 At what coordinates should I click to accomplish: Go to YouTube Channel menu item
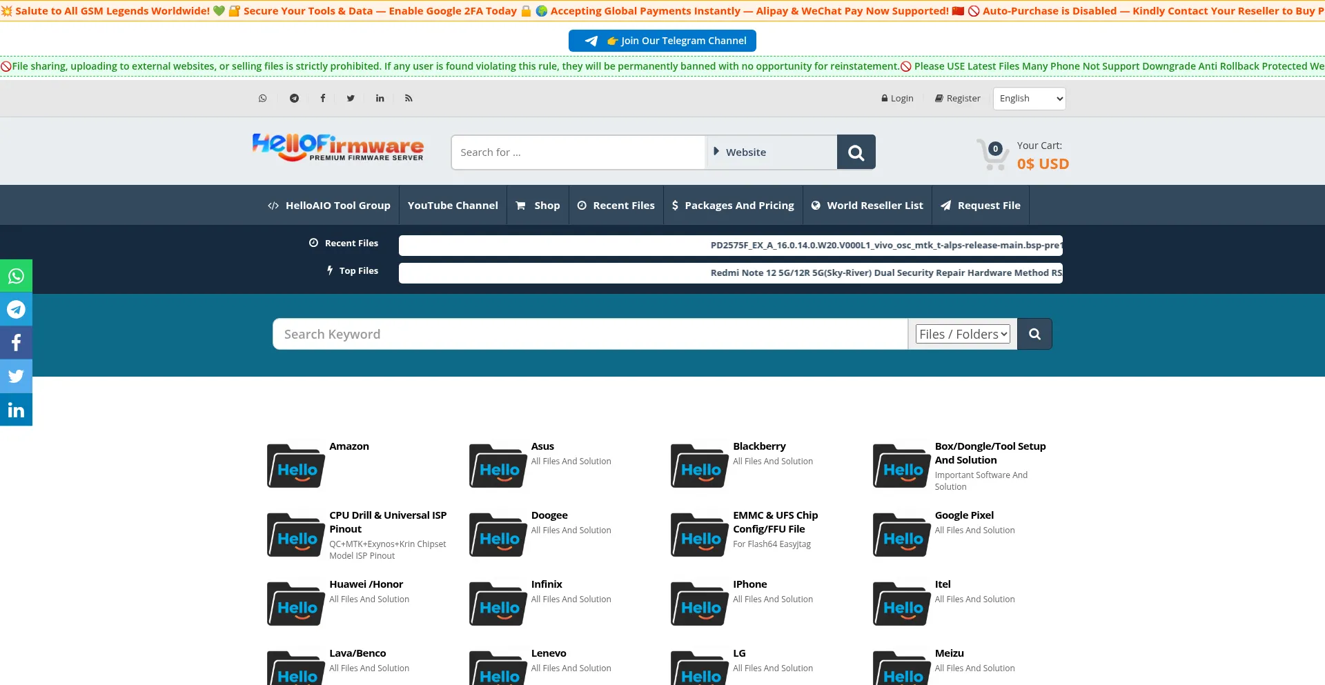coord(453,206)
